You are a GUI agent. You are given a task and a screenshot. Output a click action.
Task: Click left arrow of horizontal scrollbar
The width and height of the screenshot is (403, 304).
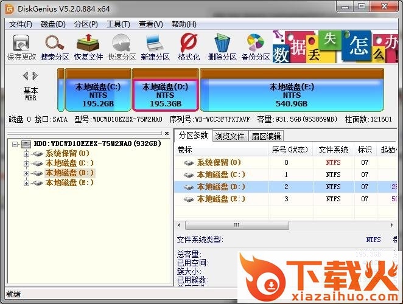tap(179, 226)
